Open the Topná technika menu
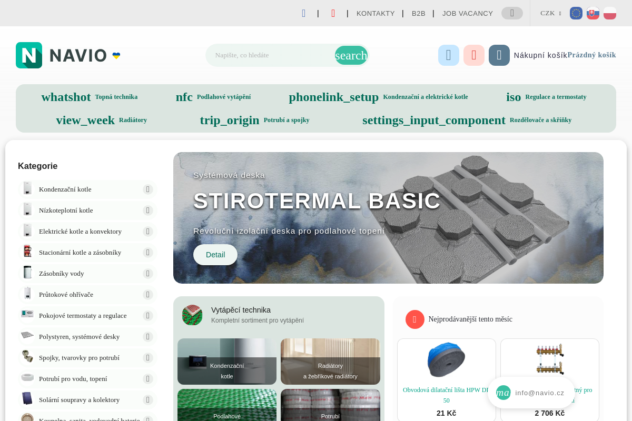The width and height of the screenshot is (632, 421). pyautogui.click(x=116, y=97)
